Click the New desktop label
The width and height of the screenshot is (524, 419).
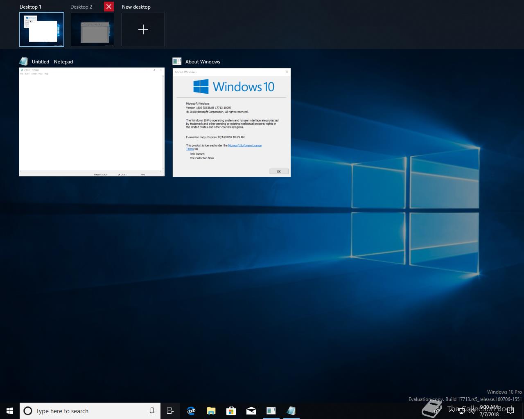pos(136,7)
